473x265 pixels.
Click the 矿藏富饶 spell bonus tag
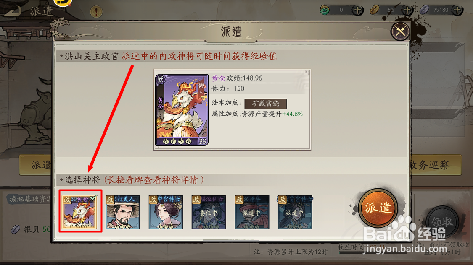click(x=265, y=104)
